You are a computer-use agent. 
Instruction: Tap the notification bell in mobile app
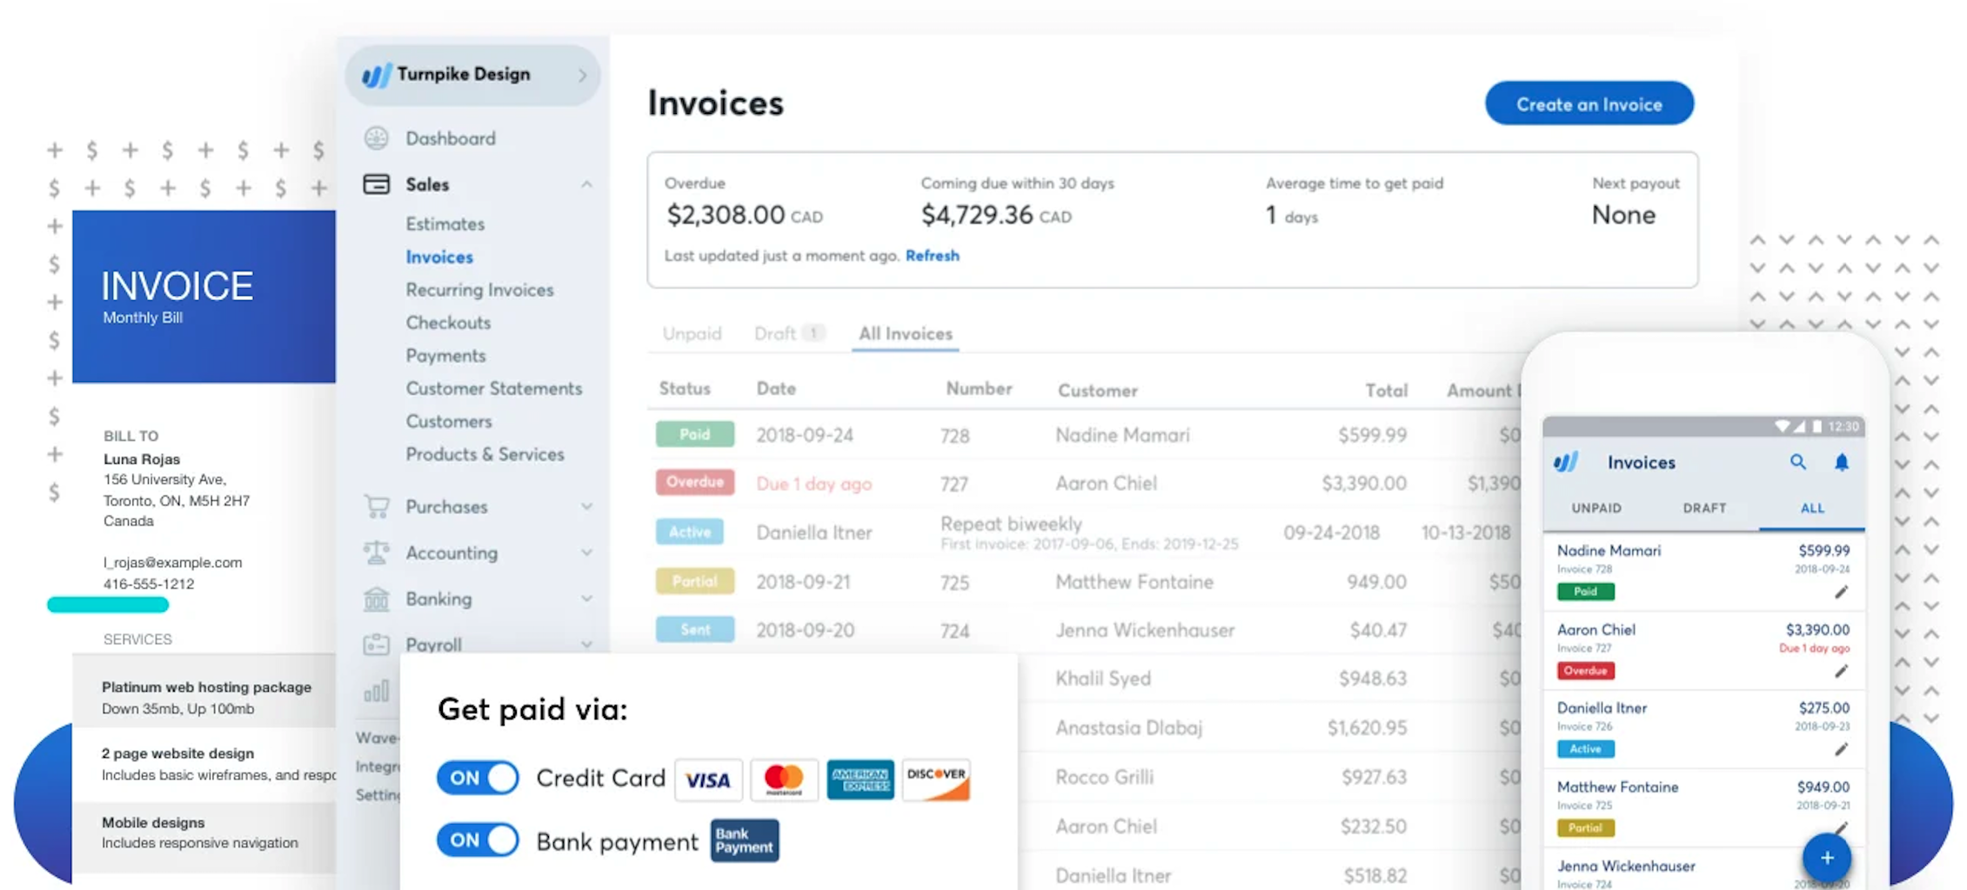click(1842, 462)
